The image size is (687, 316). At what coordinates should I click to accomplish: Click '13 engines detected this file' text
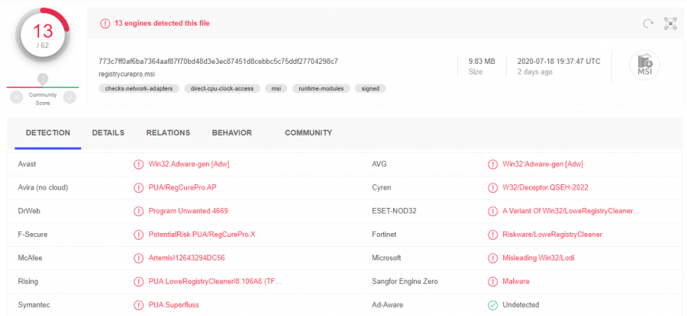click(x=162, y=24)
